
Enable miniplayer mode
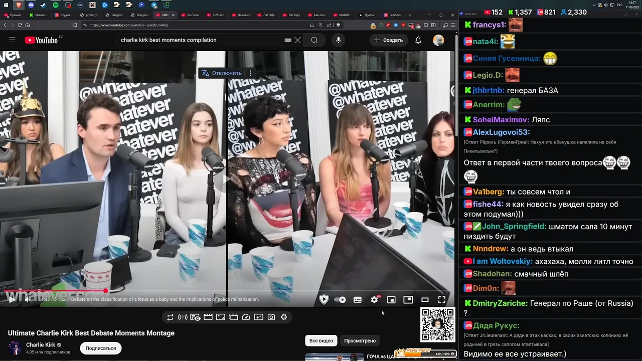tap(391, 300)
